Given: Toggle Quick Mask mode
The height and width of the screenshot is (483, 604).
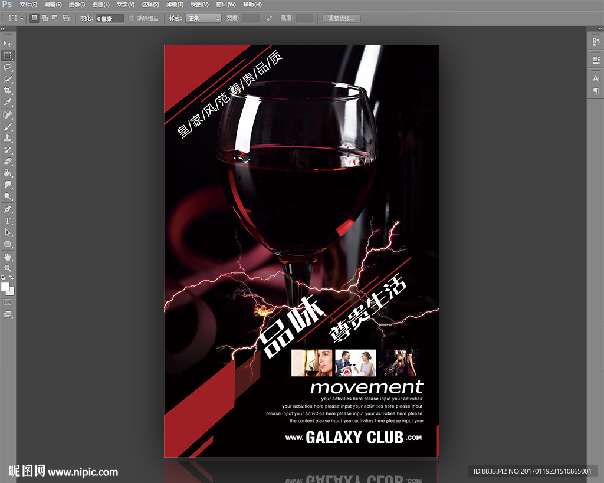Looking at the screenshot, I should coord(8,302).
